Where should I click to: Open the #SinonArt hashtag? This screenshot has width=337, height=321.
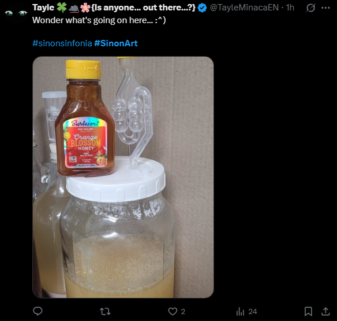pos(116,43)
